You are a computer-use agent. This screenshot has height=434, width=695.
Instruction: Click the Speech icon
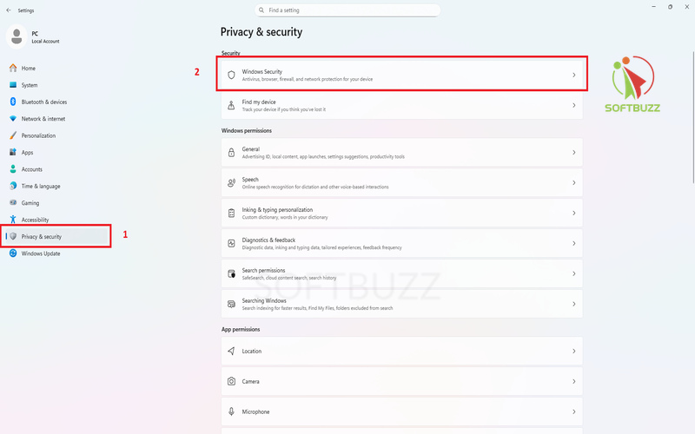[231, 182]
